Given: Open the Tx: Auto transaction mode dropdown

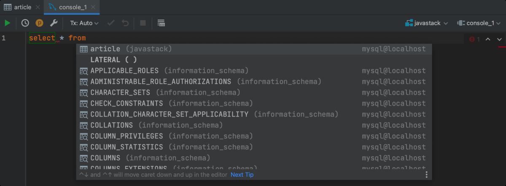Looking at the screenshot, I should click(84, 23).
